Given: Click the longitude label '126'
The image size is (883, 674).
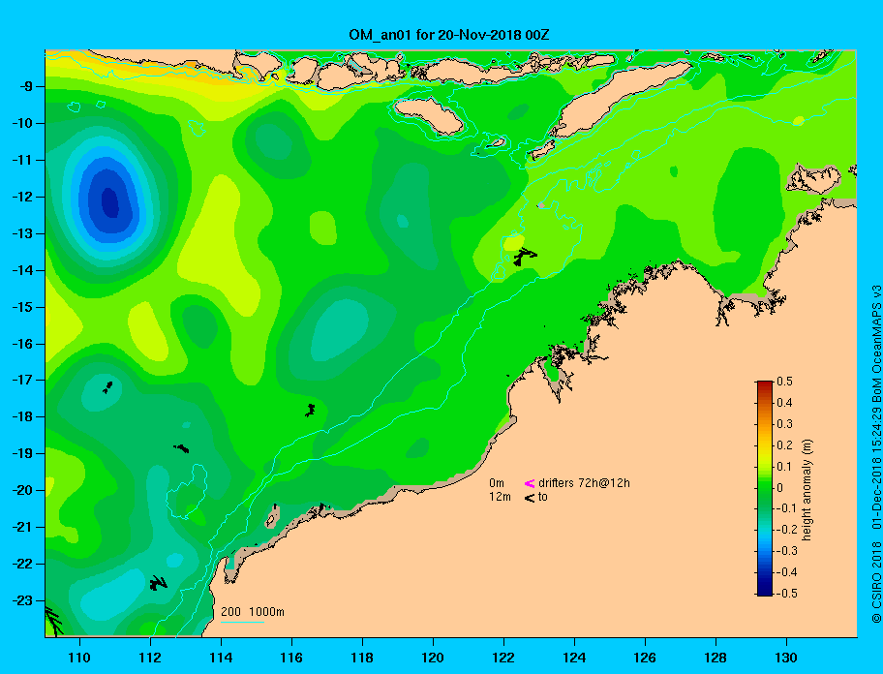Looking at the screenshot, I should 645,658.
